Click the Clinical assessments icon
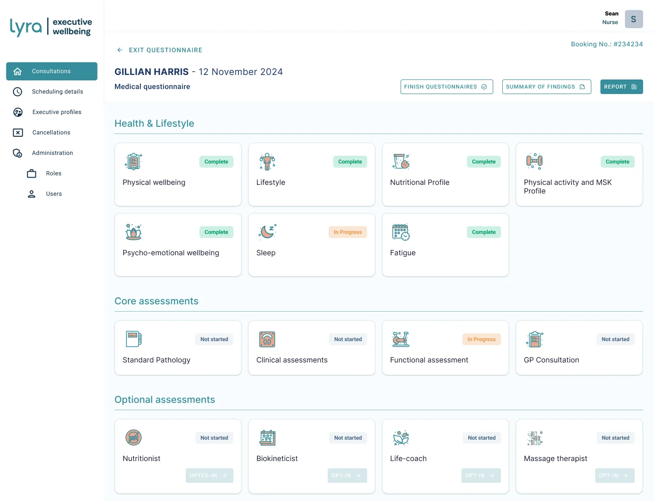This screenshot has height=501, width=654. pos(267,339)
